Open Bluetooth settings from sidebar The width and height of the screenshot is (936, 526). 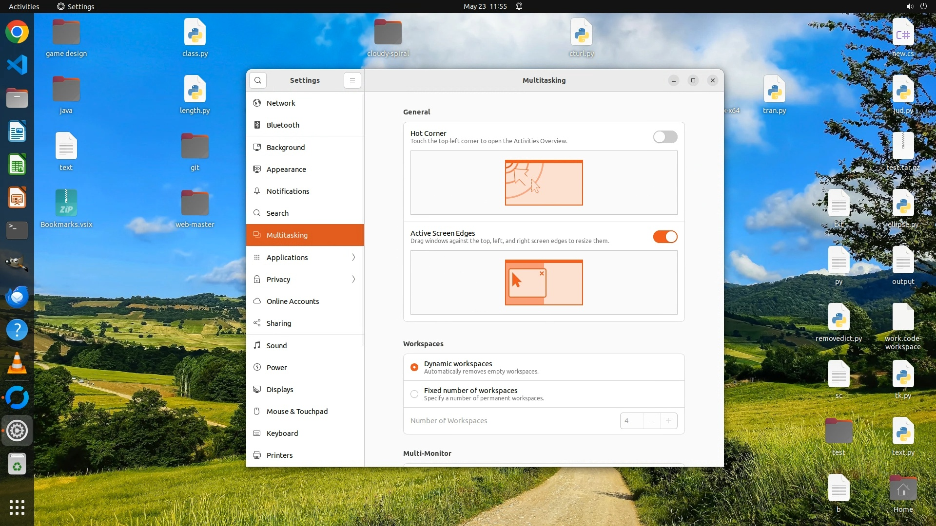pos(283,125)
